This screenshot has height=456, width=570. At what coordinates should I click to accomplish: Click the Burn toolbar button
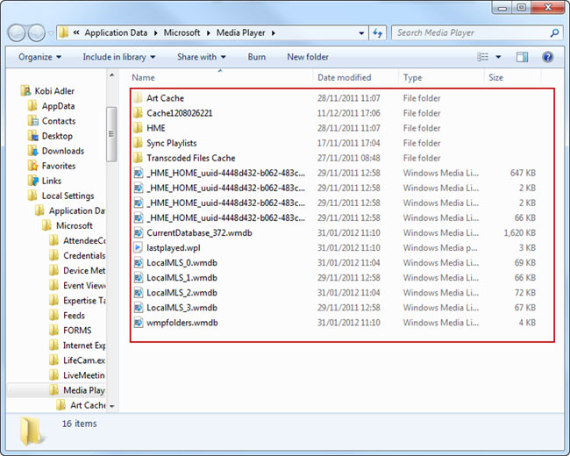pos(256,57)
